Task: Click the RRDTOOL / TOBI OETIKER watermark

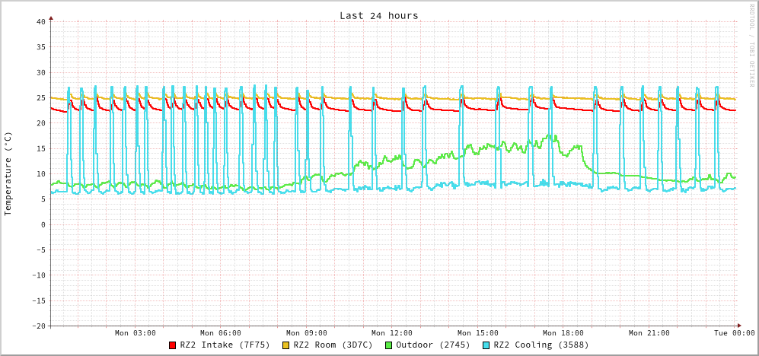Action: (x=751, y=46)
